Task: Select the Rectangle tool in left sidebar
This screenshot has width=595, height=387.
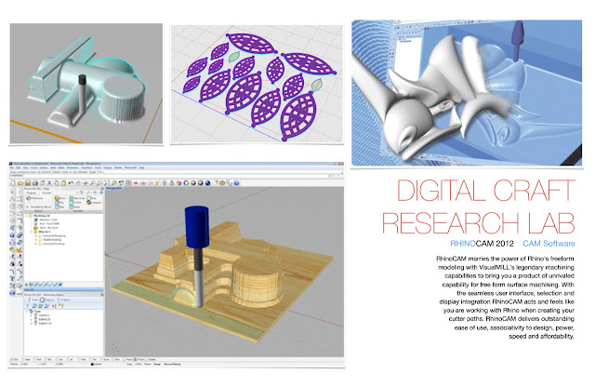Action: click(20, 213)
